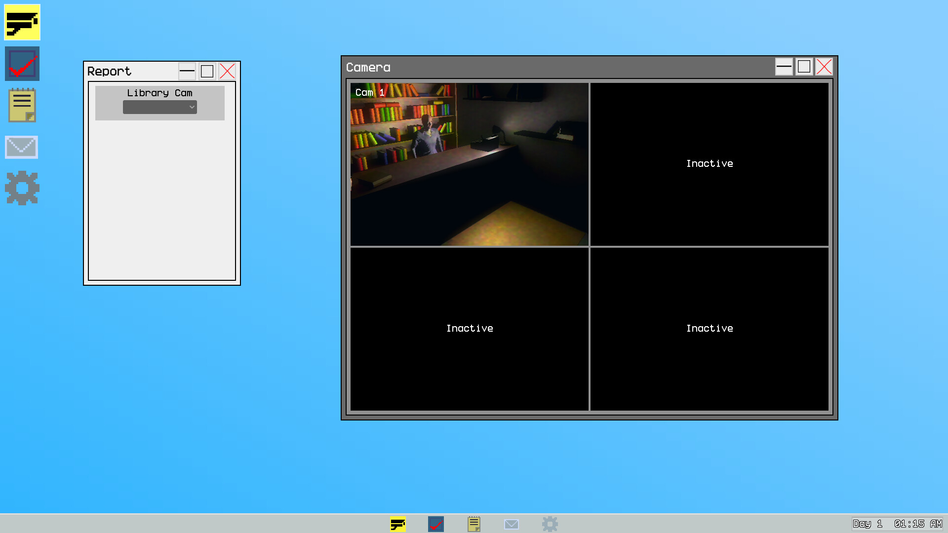Image resolution: width=948 pixels, height=533 pixels.
Task: Click the camera icon in the taskbar
Action: pos(398,524)
